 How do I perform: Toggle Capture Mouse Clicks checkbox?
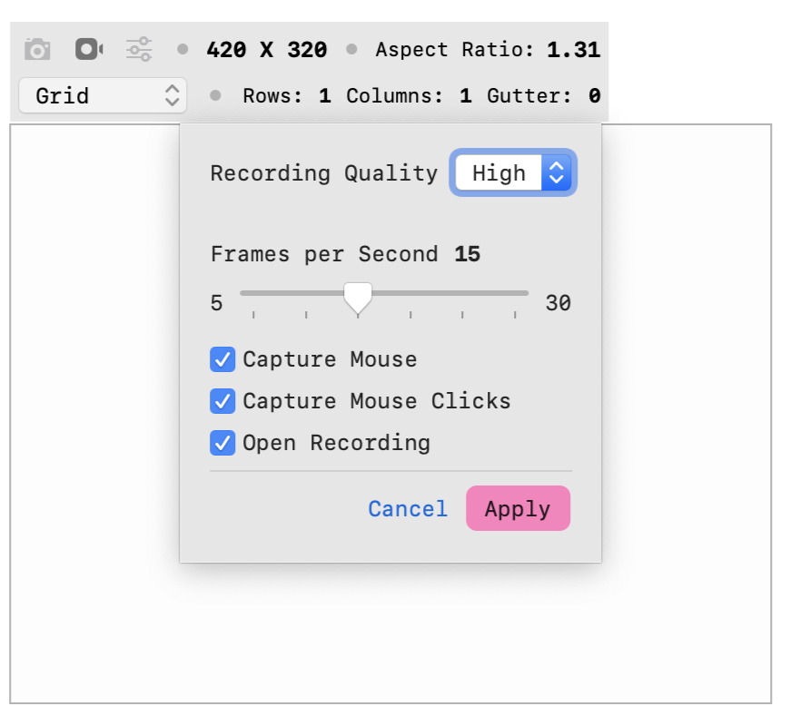(x=222, y=401)
